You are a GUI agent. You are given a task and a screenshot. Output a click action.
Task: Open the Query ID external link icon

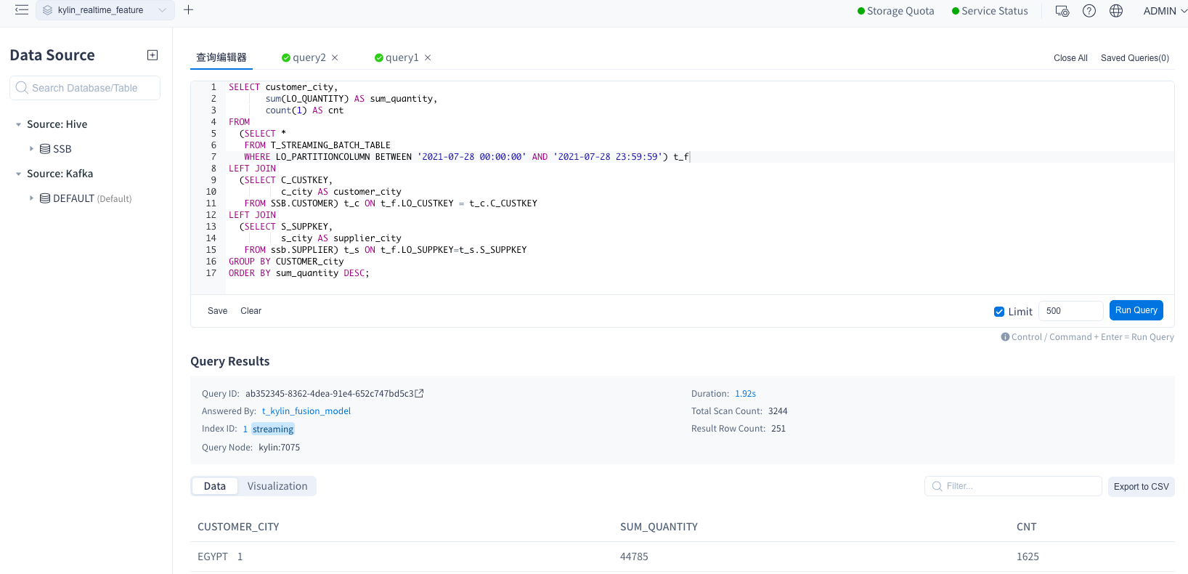(x=419, y=394)
